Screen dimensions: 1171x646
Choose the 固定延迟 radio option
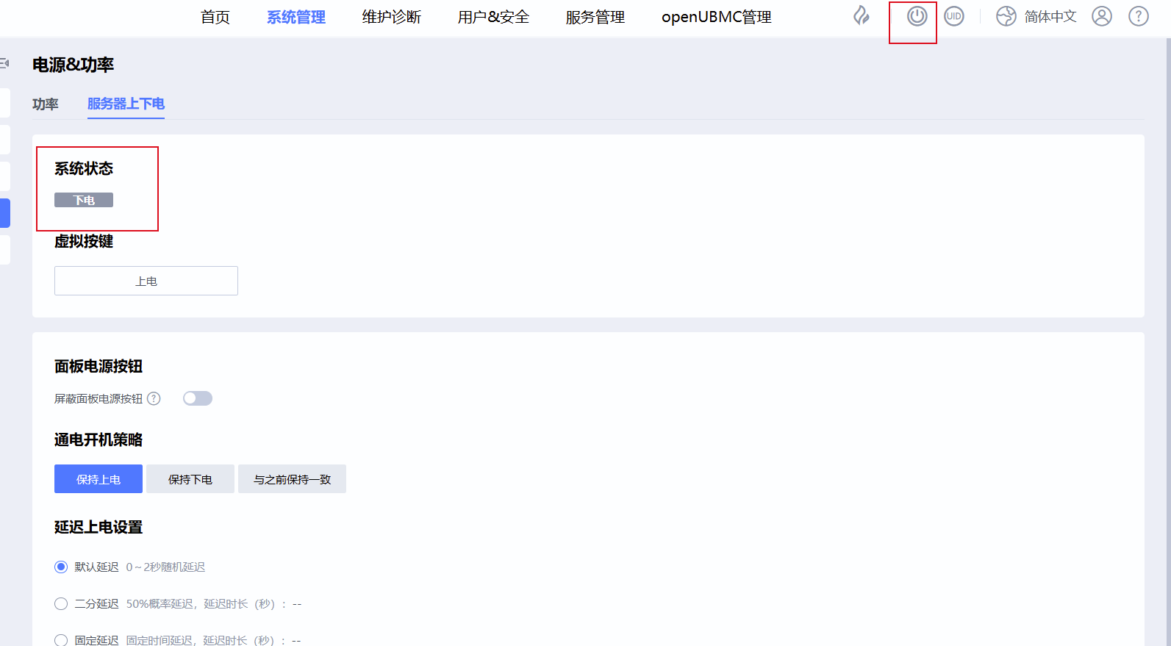[x=61, y=640]
